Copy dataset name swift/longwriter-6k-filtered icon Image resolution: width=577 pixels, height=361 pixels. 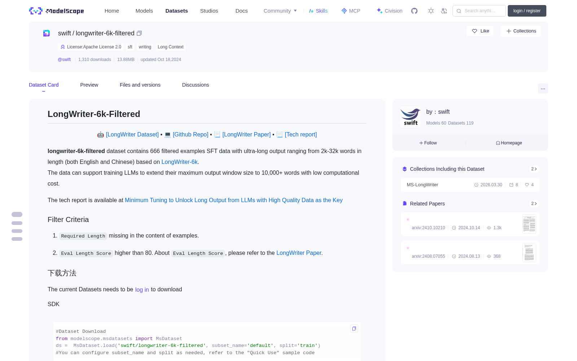point(139,33)
